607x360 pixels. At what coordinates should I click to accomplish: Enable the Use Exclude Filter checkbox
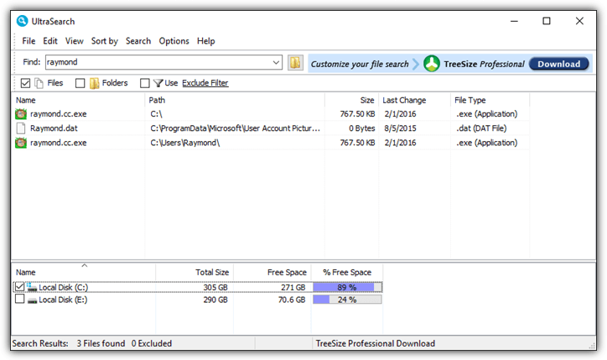pos(145,83)
